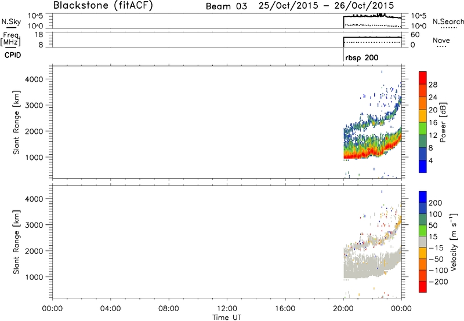Click the 200 label on velocity color bar

(436, 203)
